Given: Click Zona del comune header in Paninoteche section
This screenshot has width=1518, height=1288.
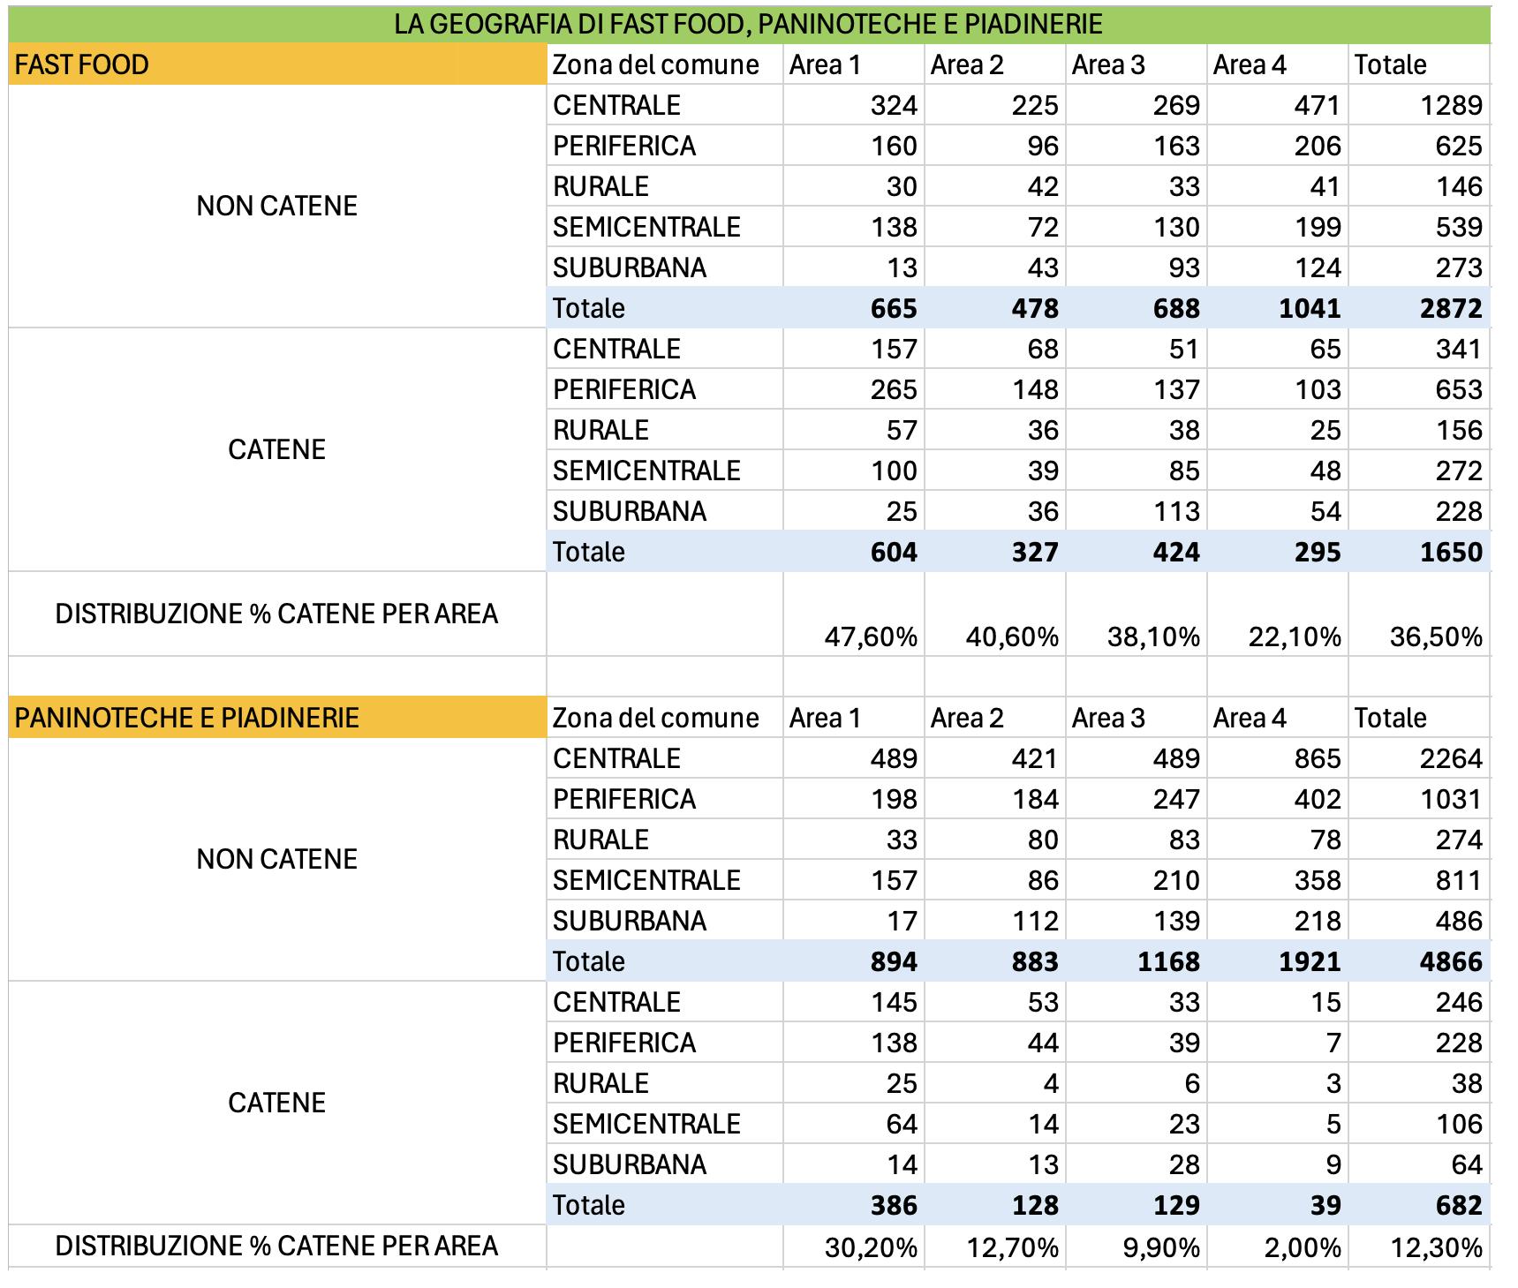Looking at the screenshot, I should click(665, 718).
